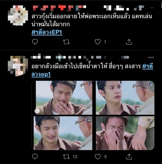162x164 pixels.
Task: Open the first tweet author's avatar
Action: [x=18, y=16]
